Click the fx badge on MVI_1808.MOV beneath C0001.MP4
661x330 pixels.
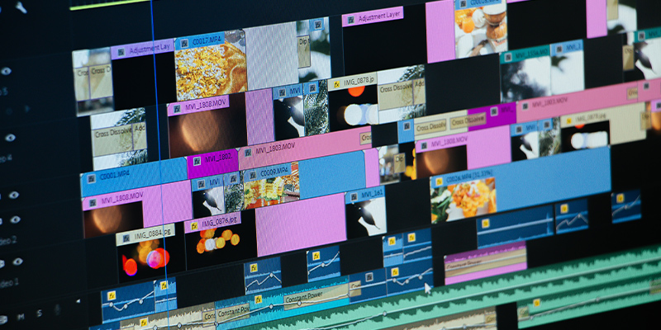(93, 201)
